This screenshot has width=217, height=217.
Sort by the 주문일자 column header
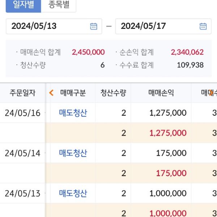pyautogui.click(x=22, y=93)
